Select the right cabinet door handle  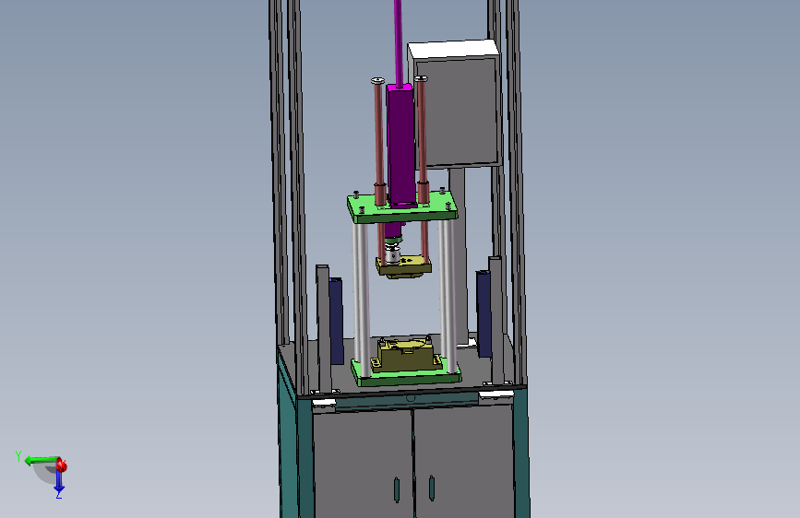point(432,488)
